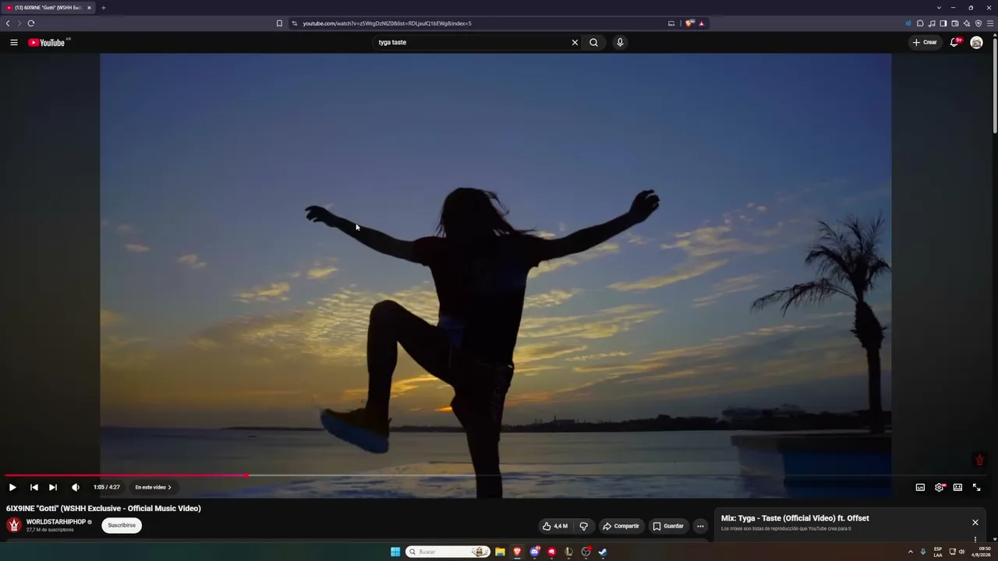Click the 1:05 / 4:27 time display
The height and width of the screenshot is (561, 998).
click(x=107, y=487)
